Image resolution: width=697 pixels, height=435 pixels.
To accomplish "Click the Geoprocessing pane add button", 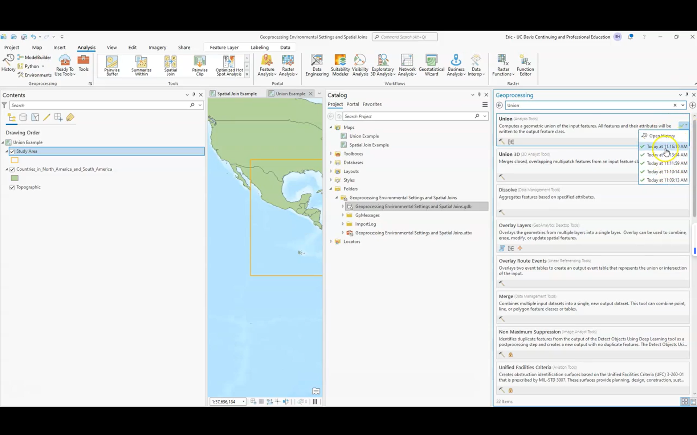I will tap(693, 105).
